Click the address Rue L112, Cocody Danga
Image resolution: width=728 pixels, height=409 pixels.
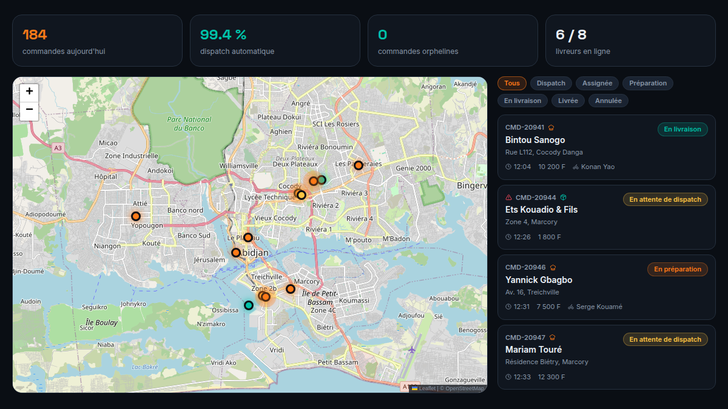point(544,152)
